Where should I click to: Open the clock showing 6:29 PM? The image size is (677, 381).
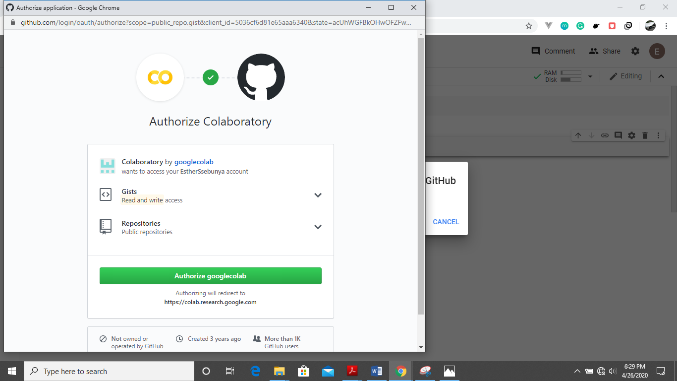tap(634, 371)
